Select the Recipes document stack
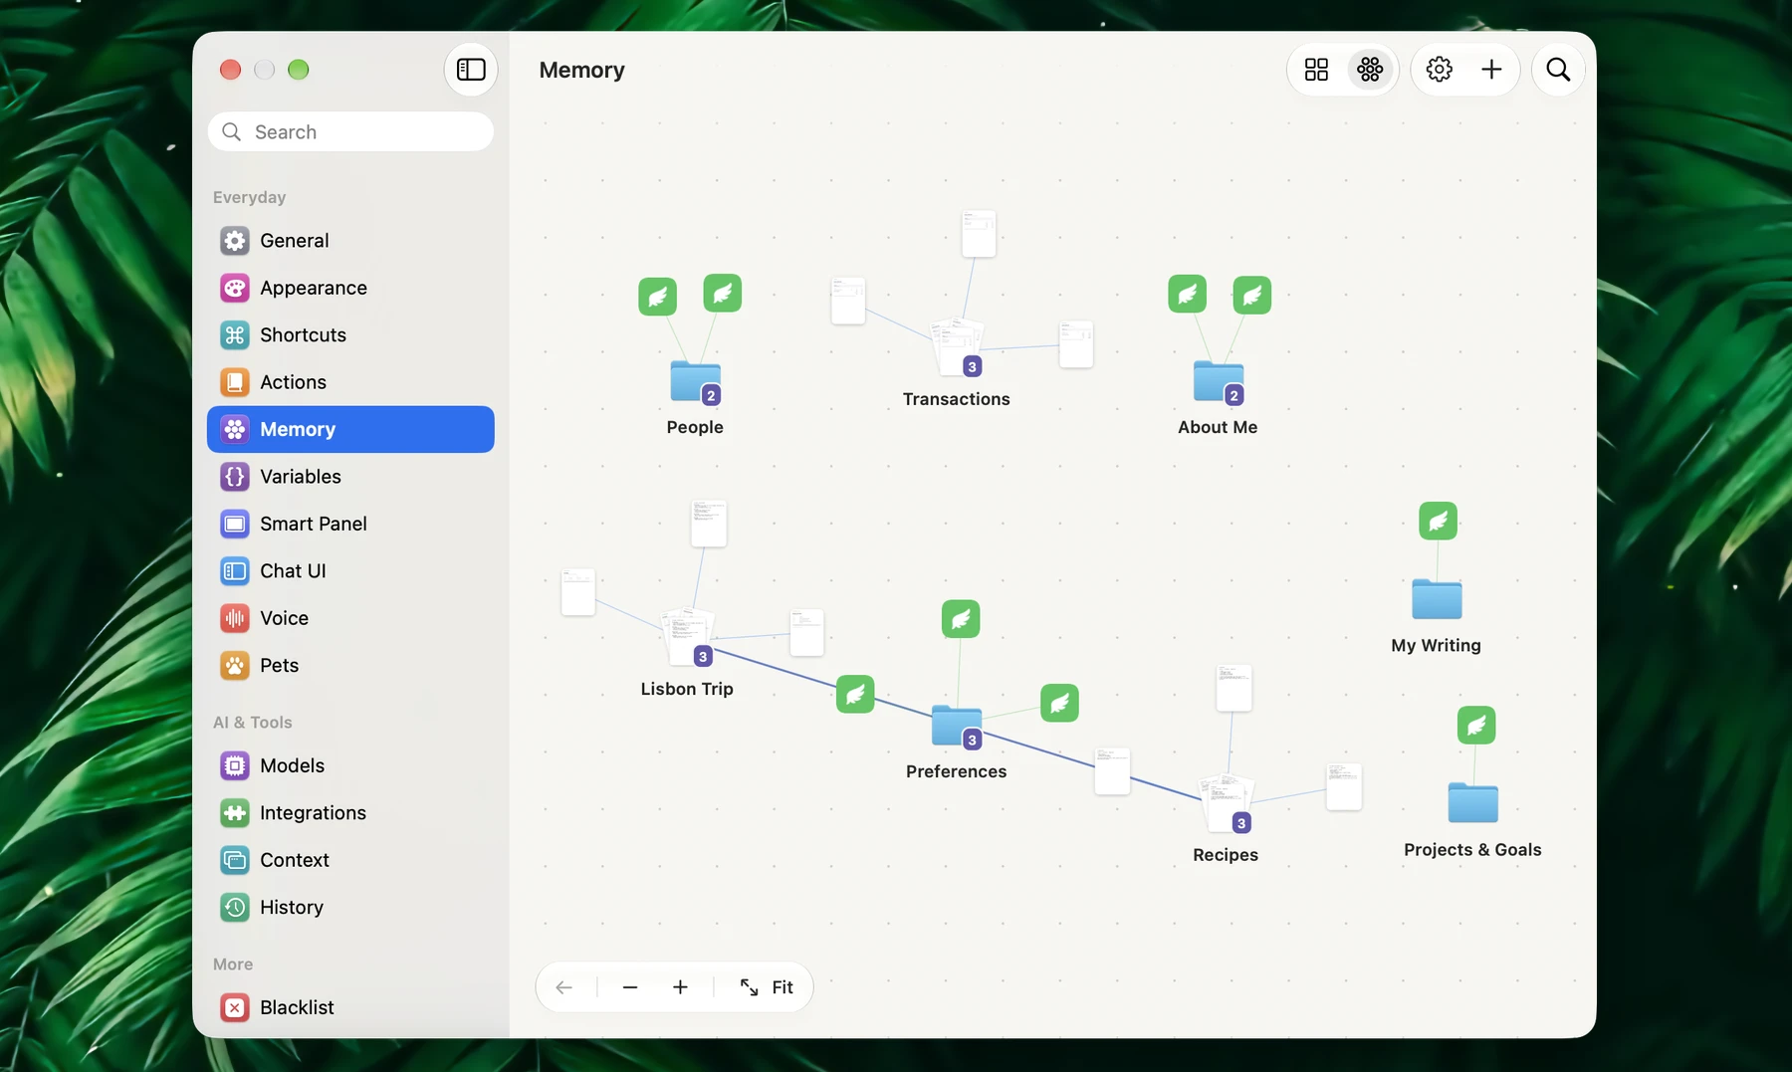Image resolution: width=1792 pixels, height=1072 pixels. [x=1226, y=802]
